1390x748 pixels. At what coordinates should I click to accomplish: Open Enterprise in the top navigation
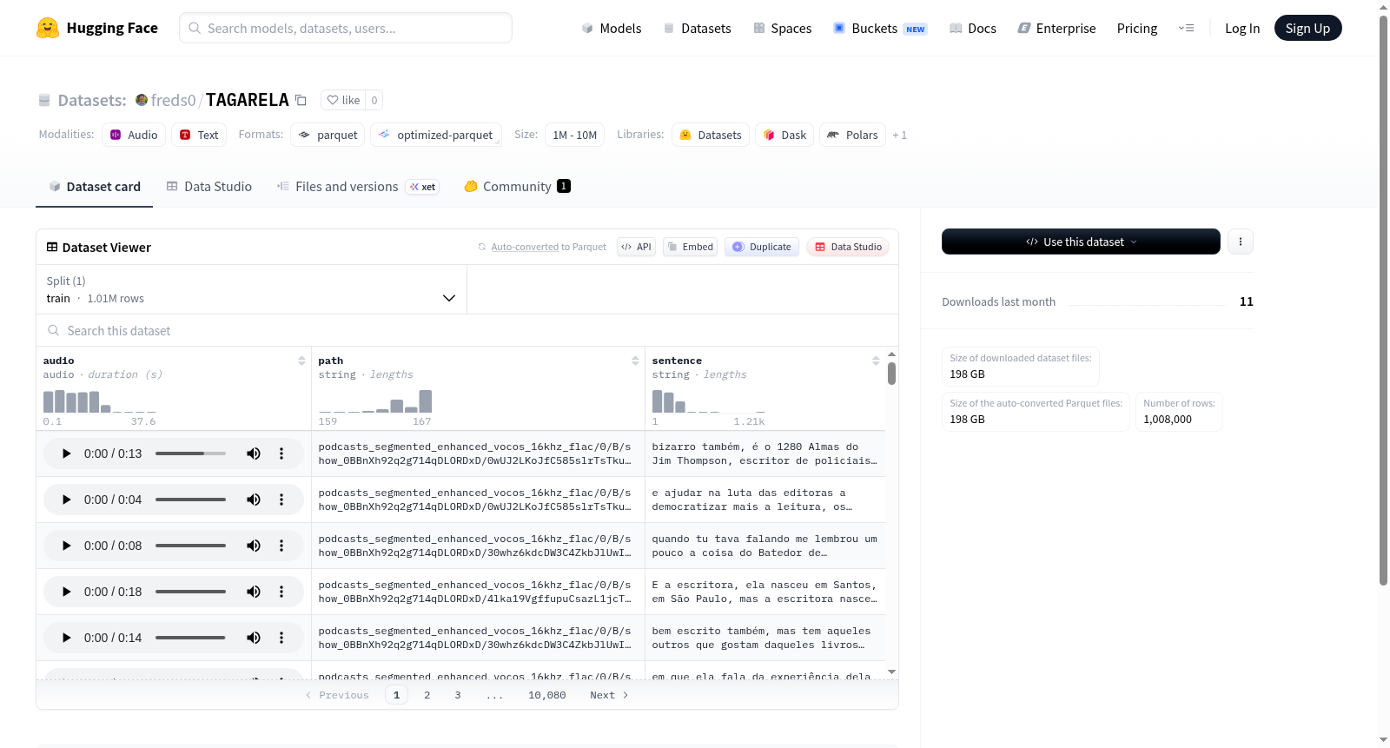(1057, 29)
